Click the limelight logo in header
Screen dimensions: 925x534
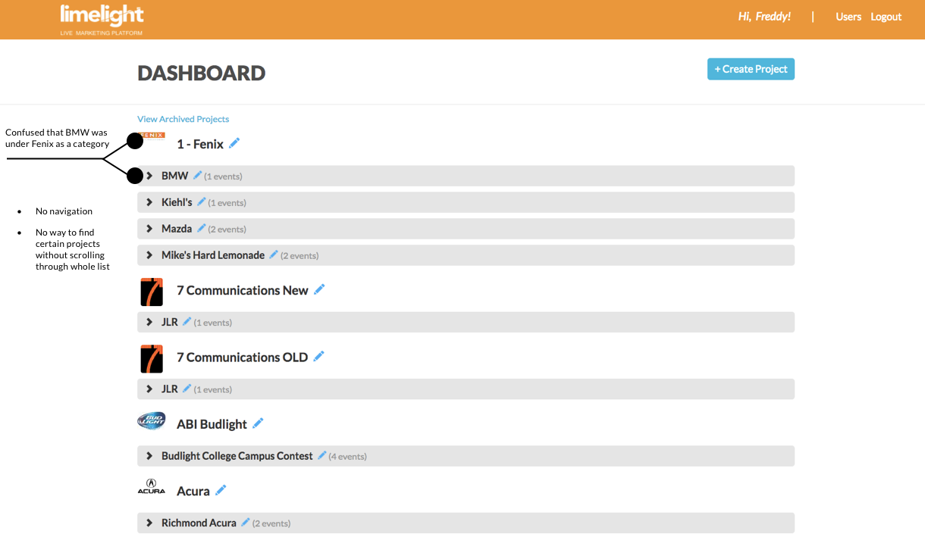[102, 20]
